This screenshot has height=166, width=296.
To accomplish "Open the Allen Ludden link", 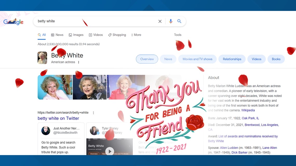I will click(229, 148).
